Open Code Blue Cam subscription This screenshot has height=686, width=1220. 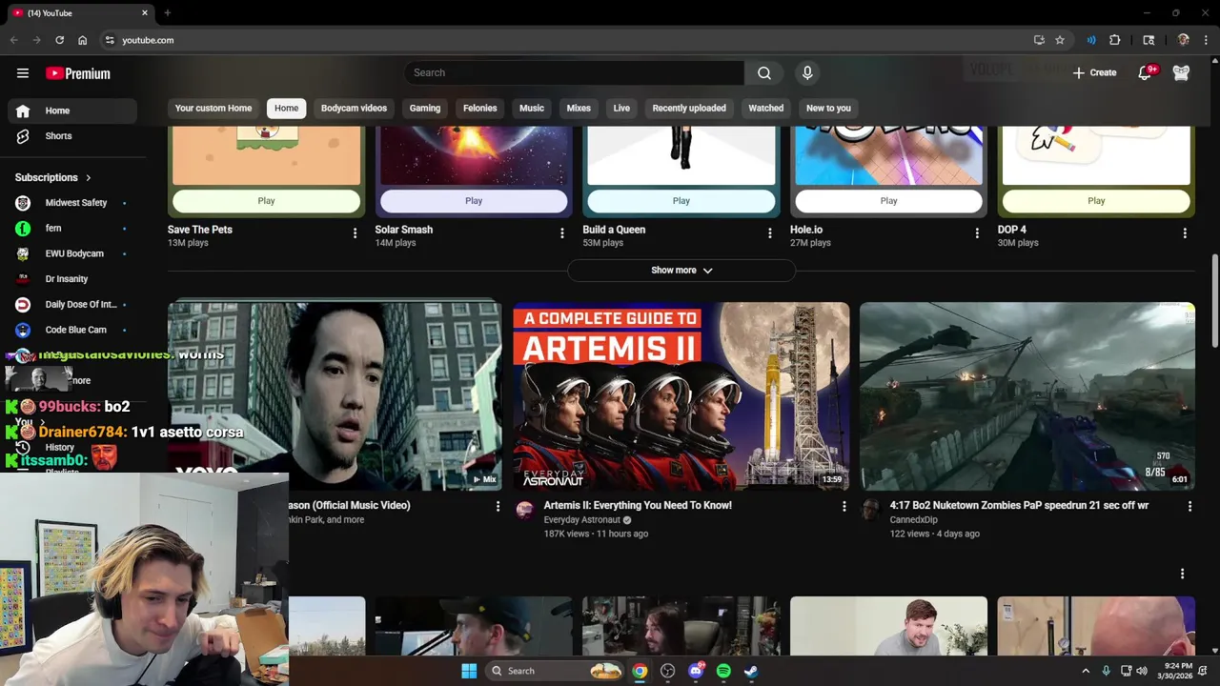pos(72,330)
